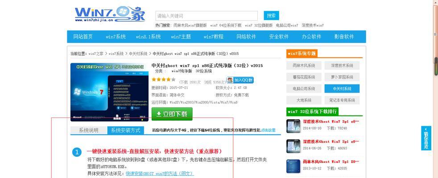Click thumbnail of ranking item dated 2014-06-26
Screen dimensions: 438x178
pyautogui.click(x=293, y=146)
